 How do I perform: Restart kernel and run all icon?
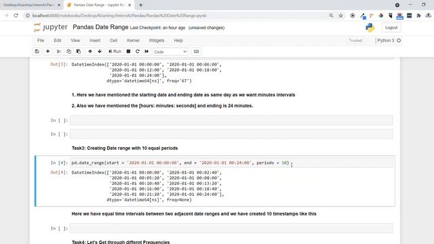(146, 52)
